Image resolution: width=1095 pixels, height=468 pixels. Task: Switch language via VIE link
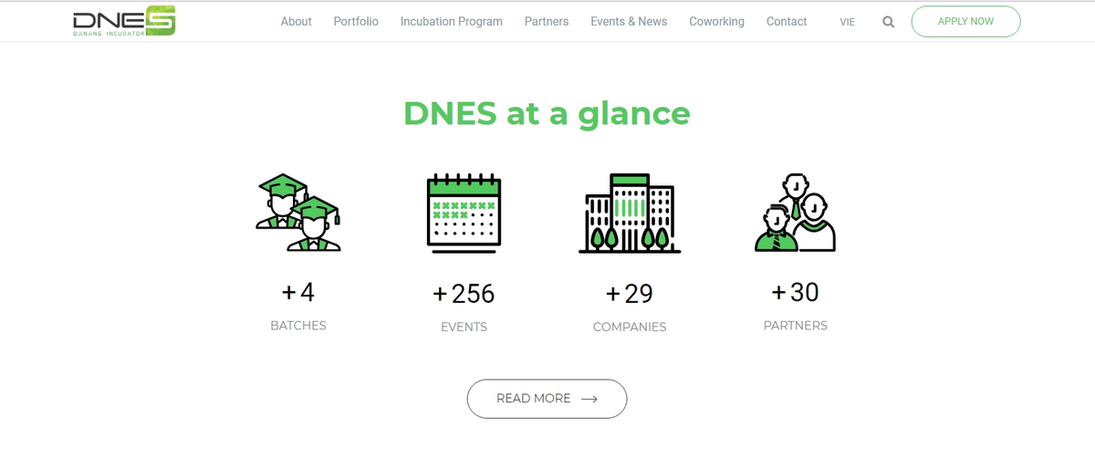pos(848,22)
